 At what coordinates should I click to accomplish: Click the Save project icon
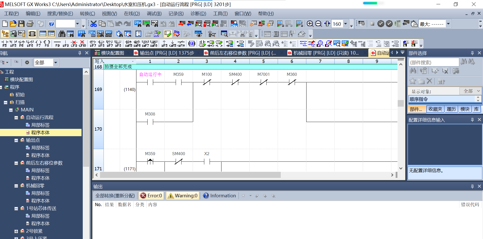[x=22, y=24]
